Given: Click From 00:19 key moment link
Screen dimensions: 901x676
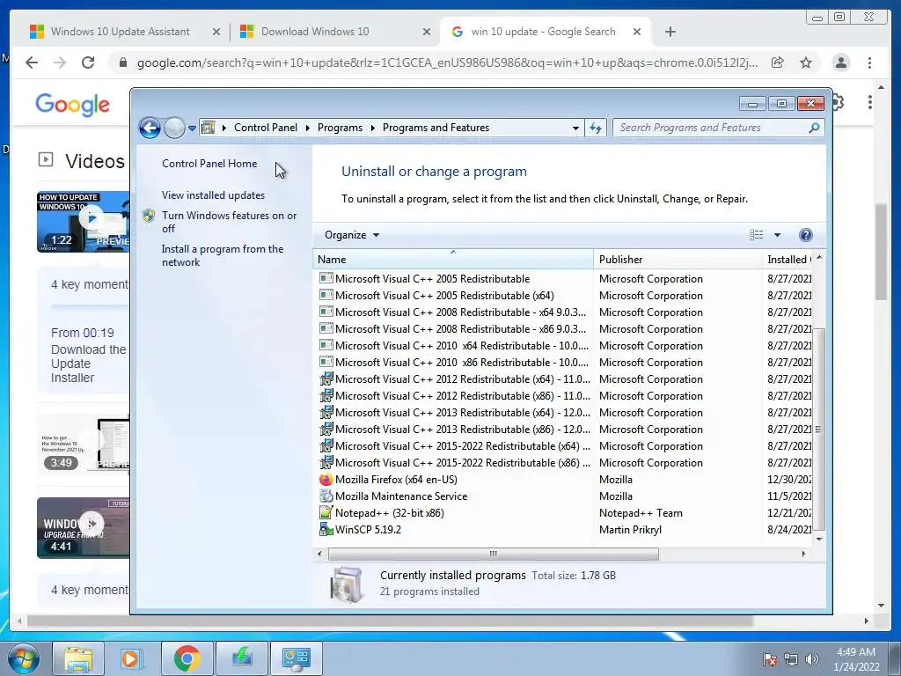Looking at the screenshot, I should click(82, 333).
